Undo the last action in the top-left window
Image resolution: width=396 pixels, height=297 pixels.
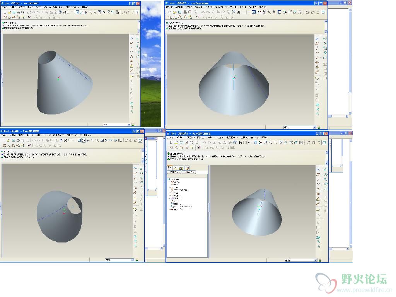[34, 12]
